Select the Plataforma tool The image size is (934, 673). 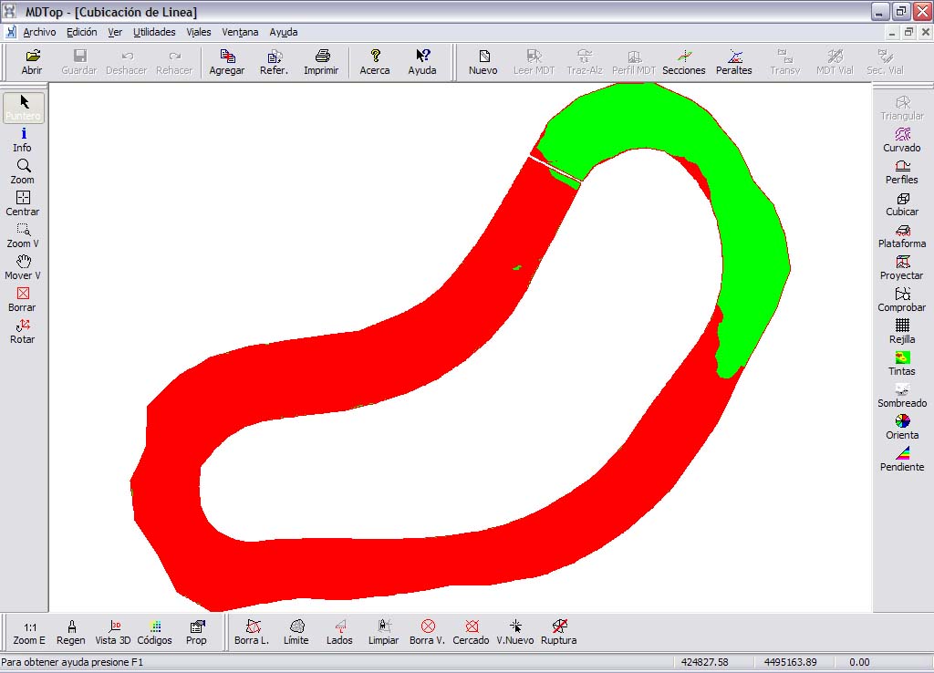tap(902, 236)
